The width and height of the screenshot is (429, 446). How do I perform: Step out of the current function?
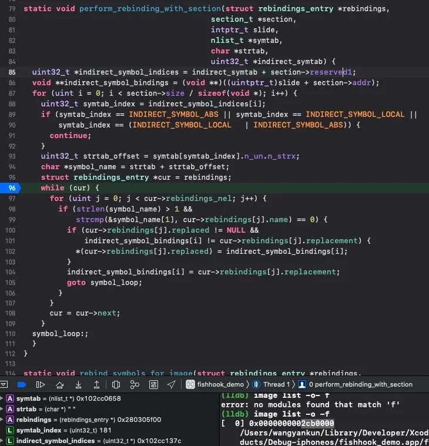[x=97, y=384]
